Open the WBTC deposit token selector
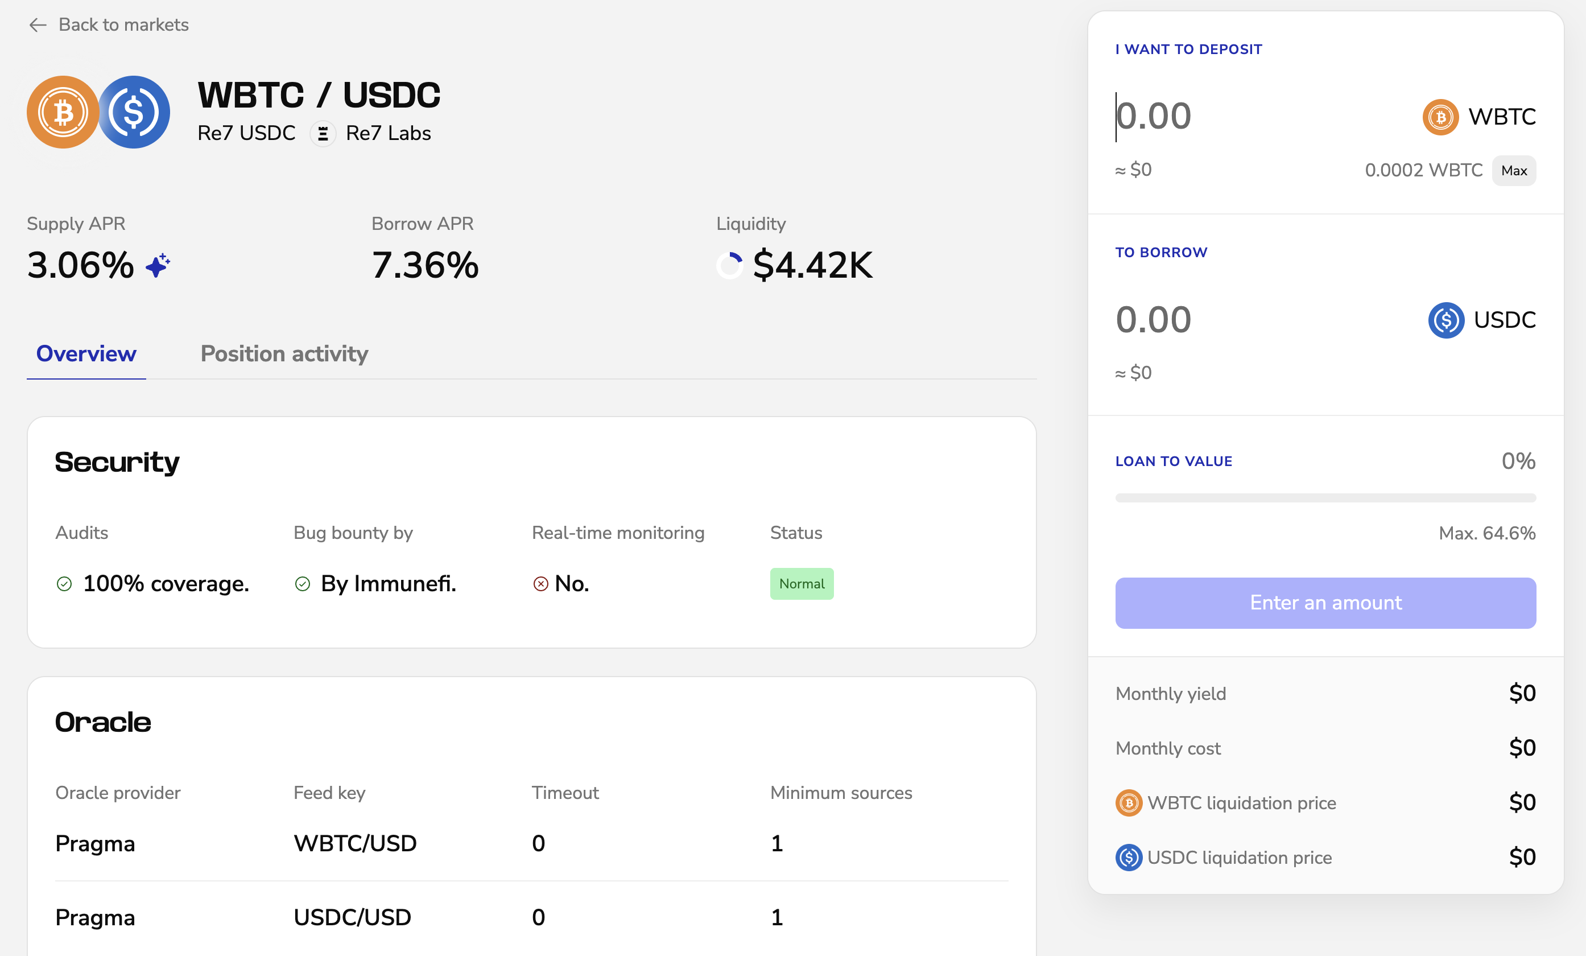This screenshot has width=1586, height=956. (1479, 117)
